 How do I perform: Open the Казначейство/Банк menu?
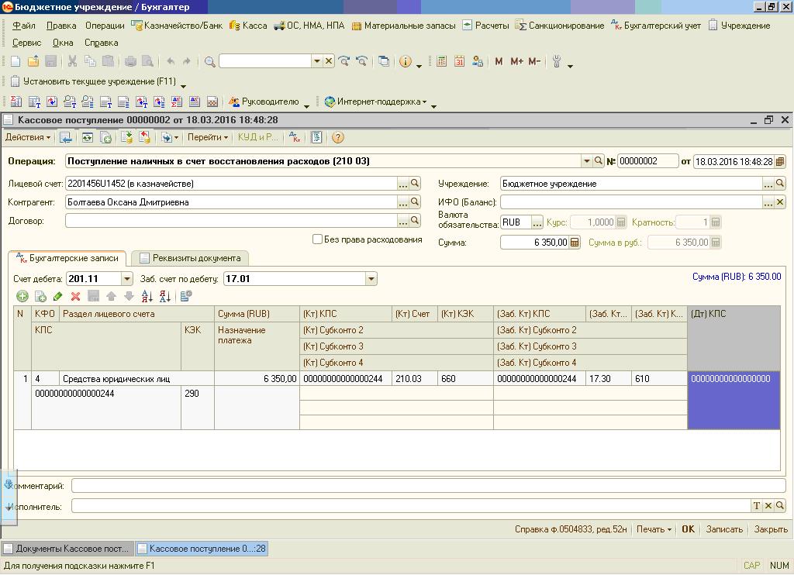[x=177, y=26]
